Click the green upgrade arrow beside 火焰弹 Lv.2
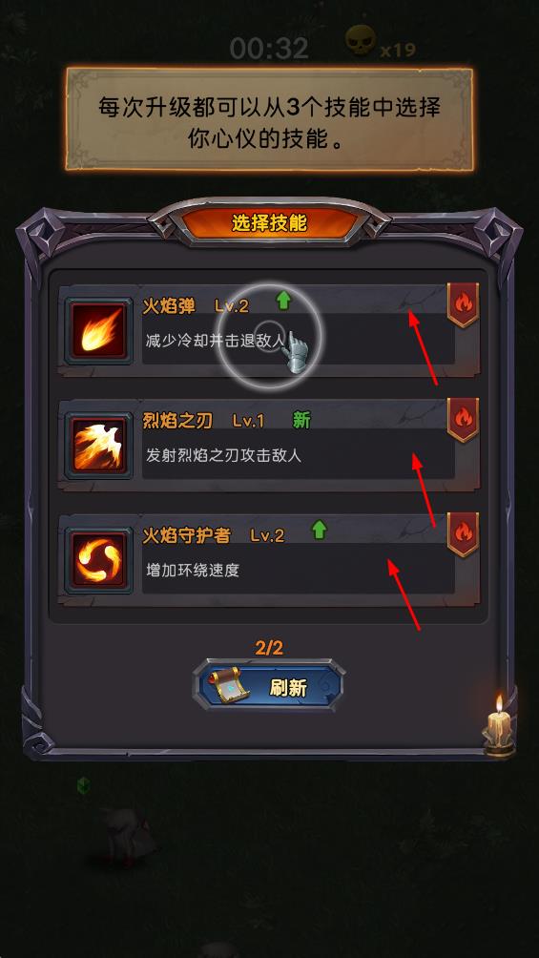Image resolution: width=539 pixels, height=958 pixels. pos(283,301)
